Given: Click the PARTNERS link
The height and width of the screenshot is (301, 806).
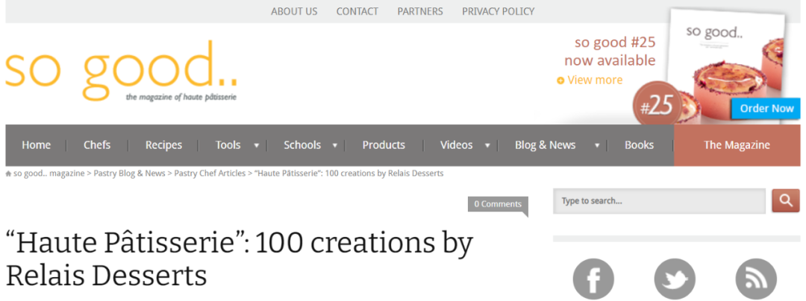Looking at the screenshot, I should pos(420,11).
